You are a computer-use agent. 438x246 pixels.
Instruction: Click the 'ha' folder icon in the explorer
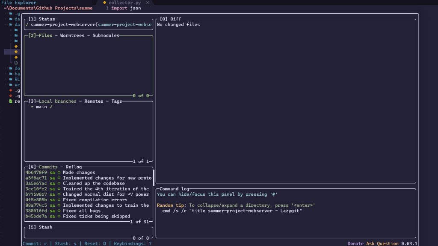[11, 74]
